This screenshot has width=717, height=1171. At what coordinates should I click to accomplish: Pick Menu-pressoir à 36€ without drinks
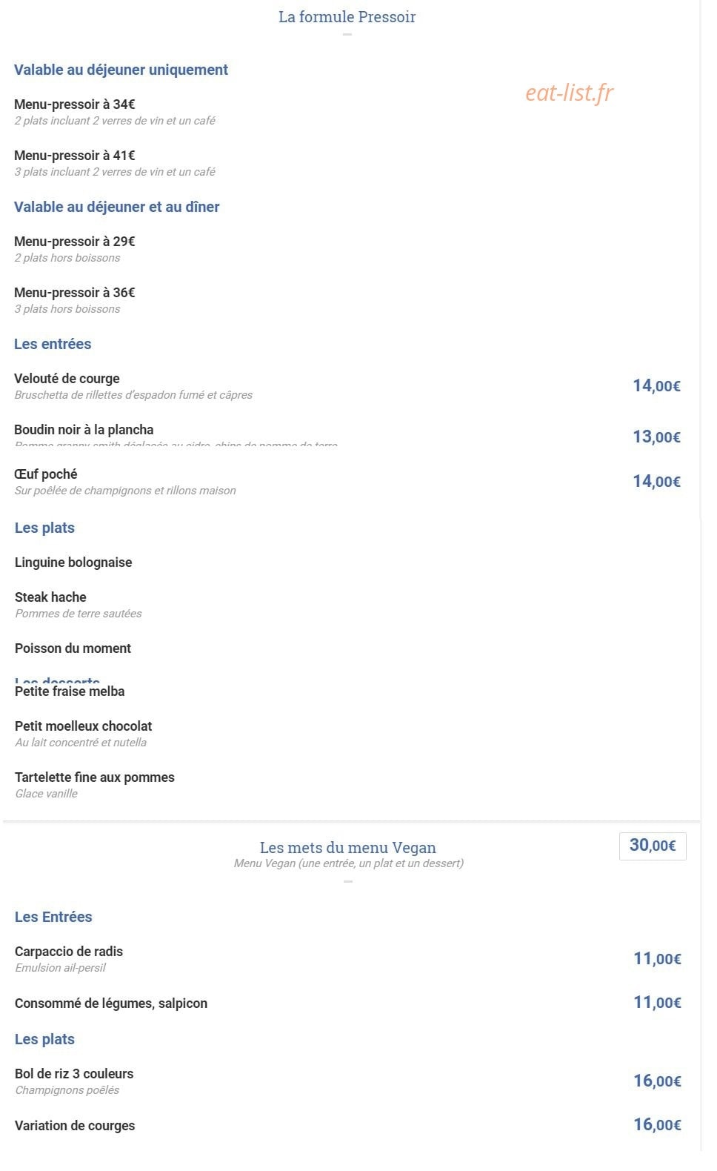(x=75, y=293)
